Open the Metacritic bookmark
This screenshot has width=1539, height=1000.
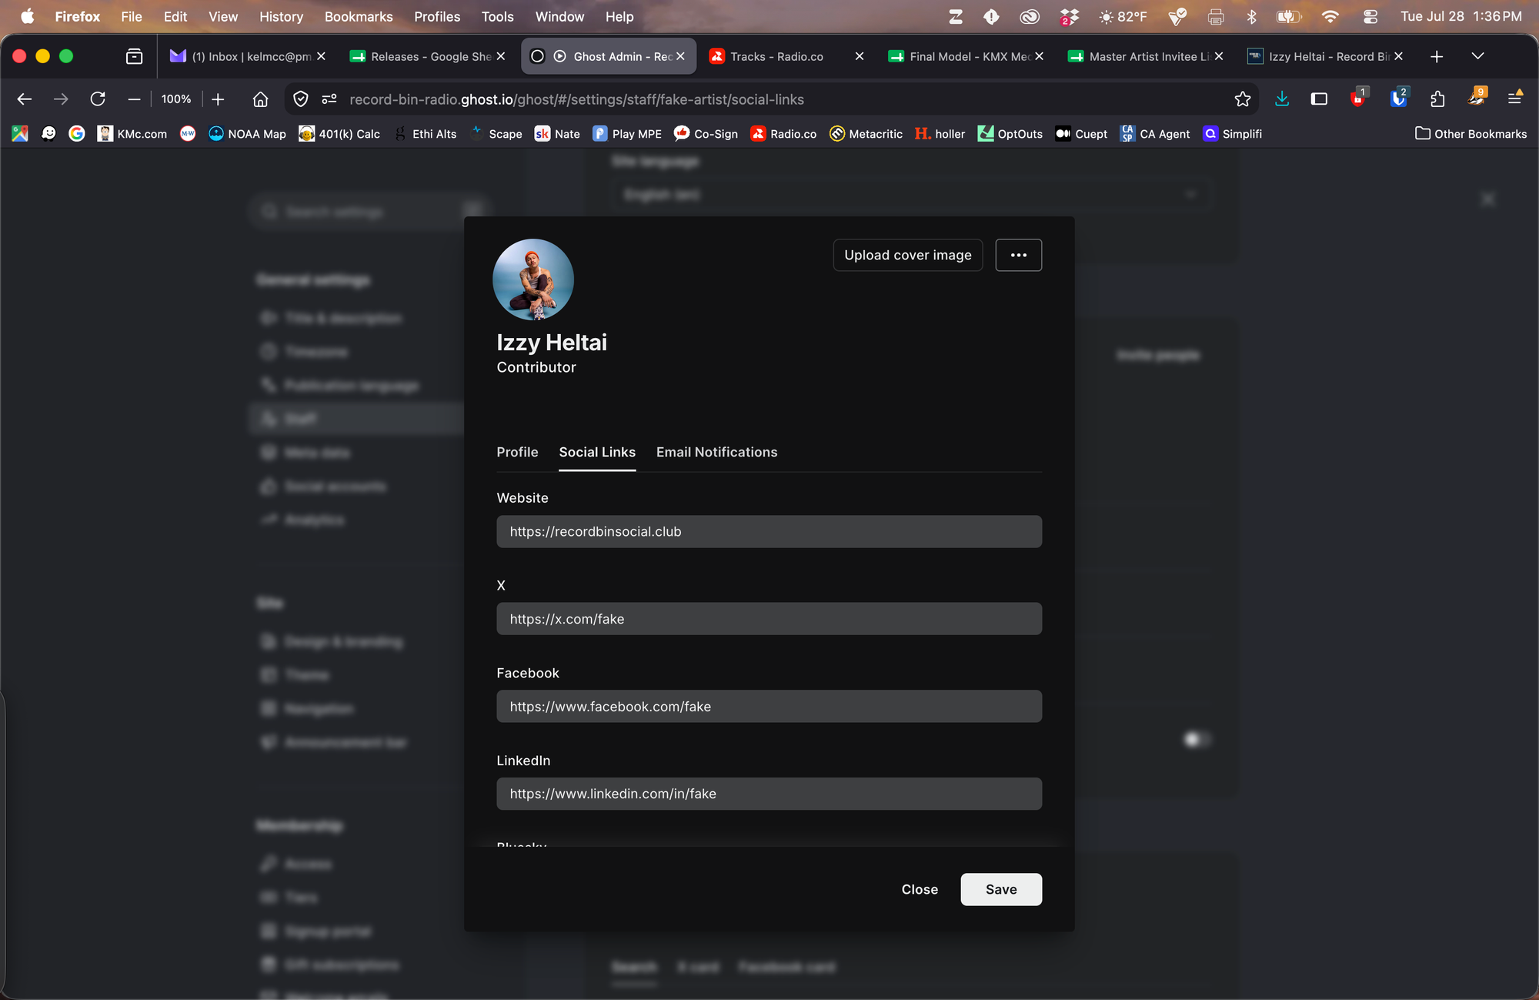[866, 133]
